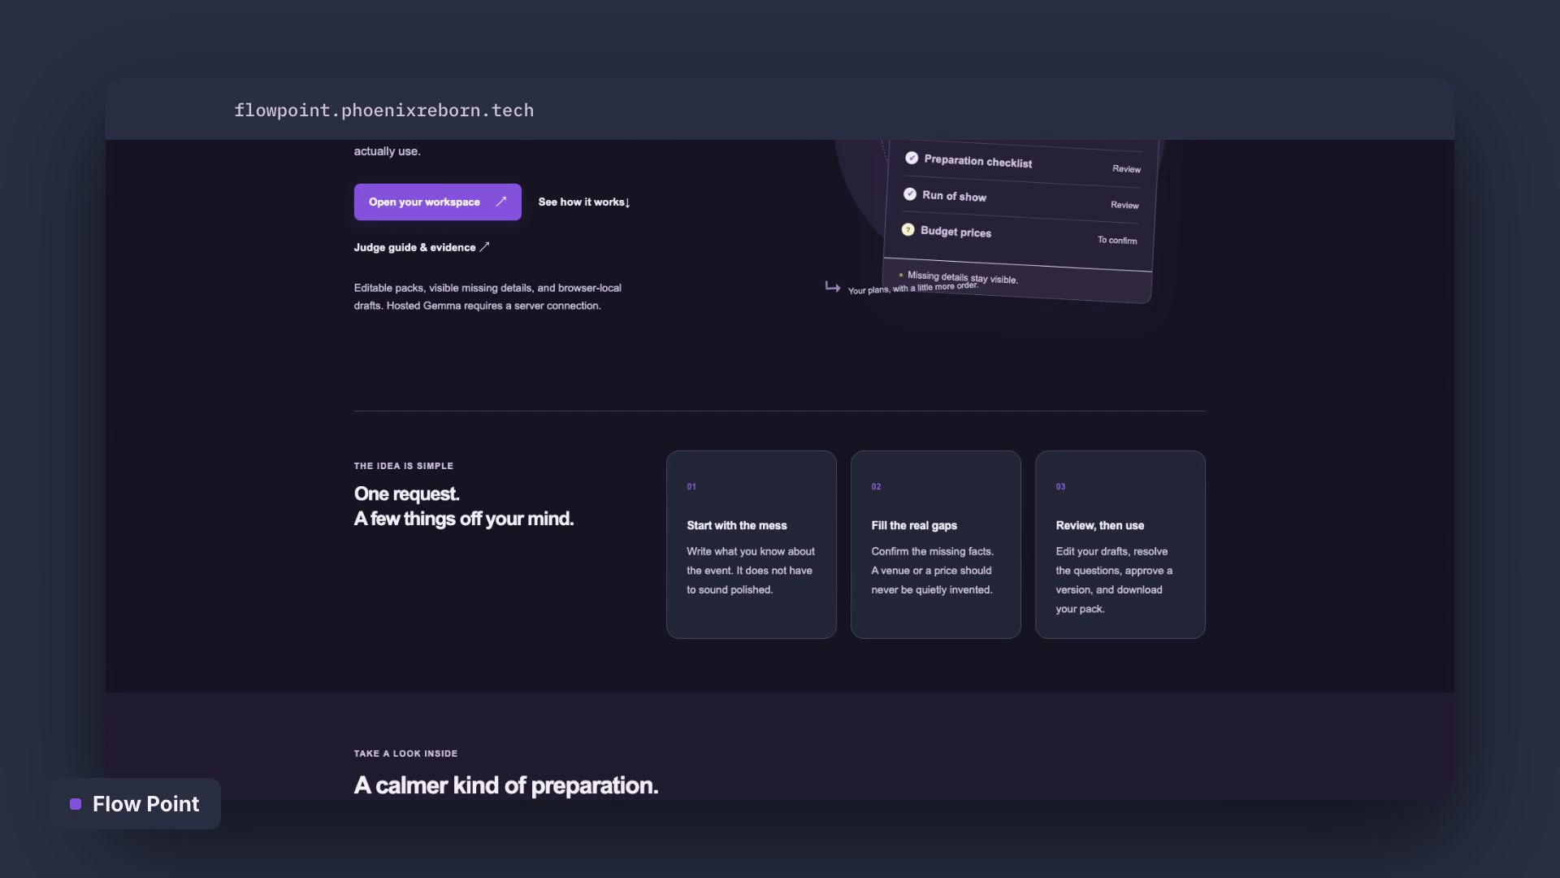1560x878 pixels.
Task: Click the purple square icon in Flow Point badge
Action: point(76,804)
